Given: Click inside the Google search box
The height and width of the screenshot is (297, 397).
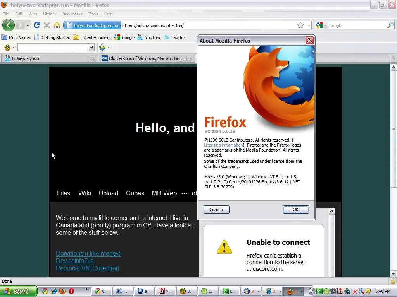Looking at the screenshot, I should (357, 26).
